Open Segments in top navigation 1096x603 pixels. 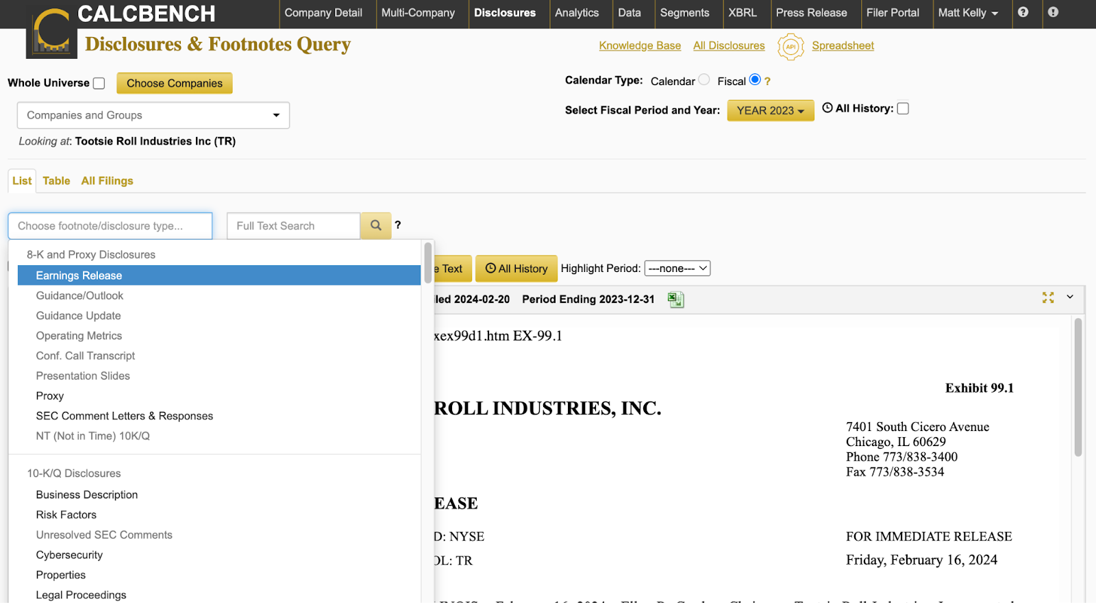[x=684, y=13]
